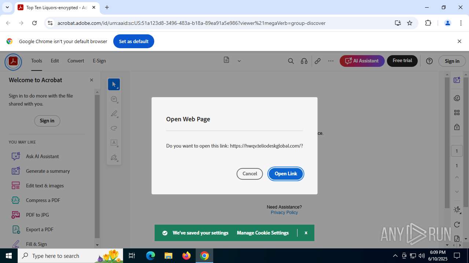The height and width of the screenshot is (263, 469).
Task: Open the page thumbnails grid icon
Action: [457, 113]
